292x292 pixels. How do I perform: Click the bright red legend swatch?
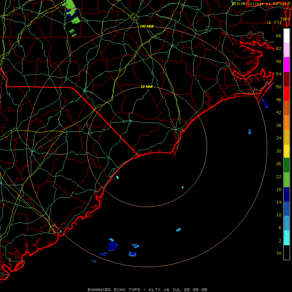point(286,93)
